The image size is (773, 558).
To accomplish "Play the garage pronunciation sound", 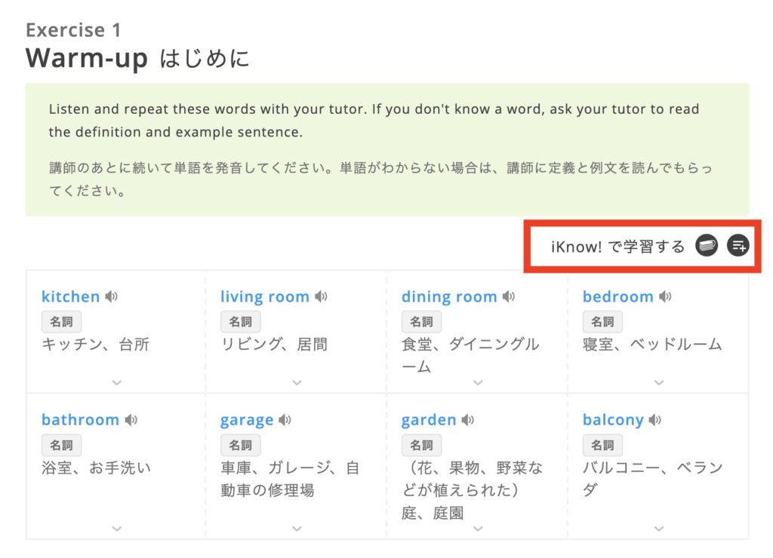I will [x=285, y=420].
